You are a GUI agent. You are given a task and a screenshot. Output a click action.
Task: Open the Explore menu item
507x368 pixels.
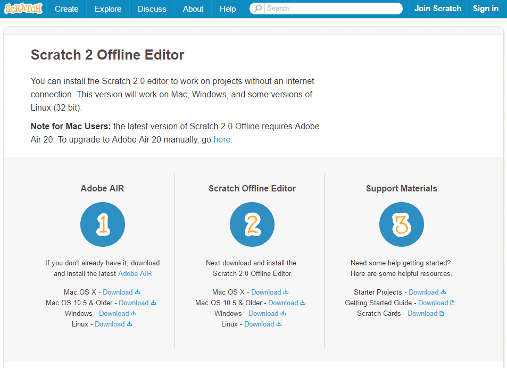(108, 9)
